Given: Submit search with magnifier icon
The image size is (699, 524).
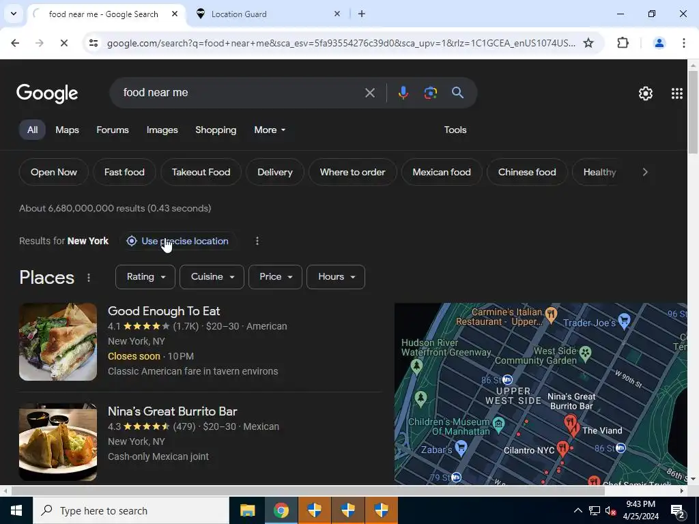Looking at the screenshot, I should click(457, 93).
